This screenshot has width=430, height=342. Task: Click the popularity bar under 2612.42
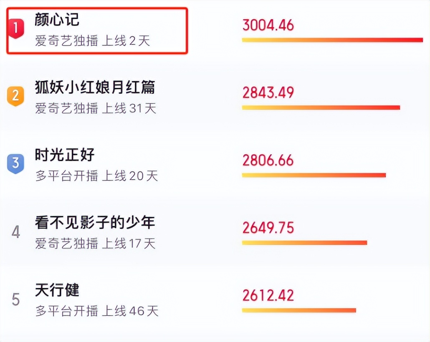click(x=299, y=310)
